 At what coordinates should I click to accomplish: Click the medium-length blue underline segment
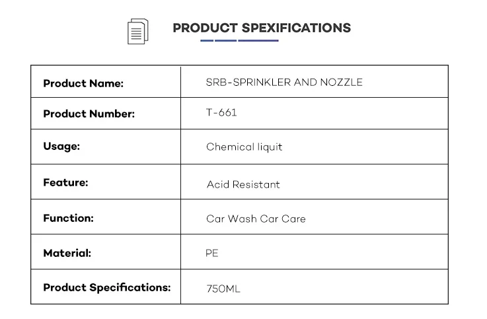pos(225,40)
